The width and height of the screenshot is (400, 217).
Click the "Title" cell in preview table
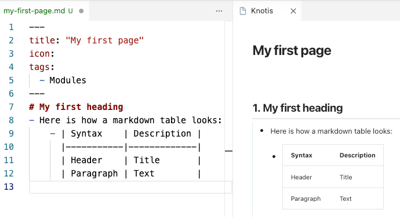point(346,177)
